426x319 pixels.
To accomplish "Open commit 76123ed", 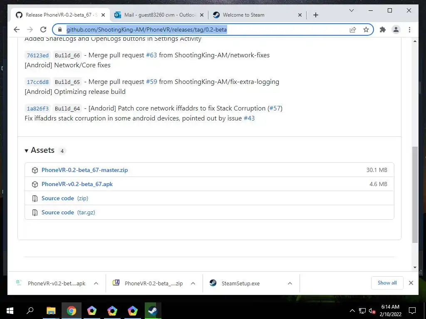I will [38, 55].
